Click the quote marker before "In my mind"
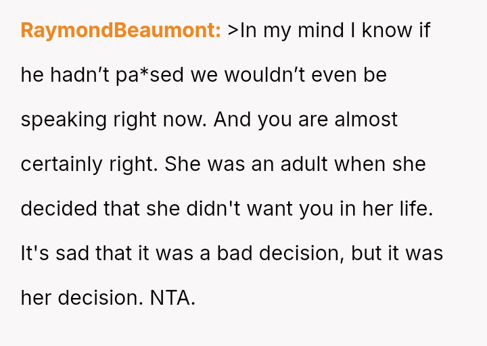The width and height of the screenshot is (487, 346). (233, 31)
